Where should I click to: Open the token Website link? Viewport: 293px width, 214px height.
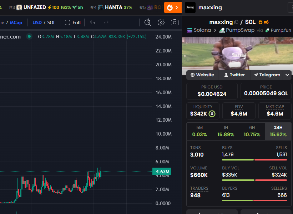(202, 75)
